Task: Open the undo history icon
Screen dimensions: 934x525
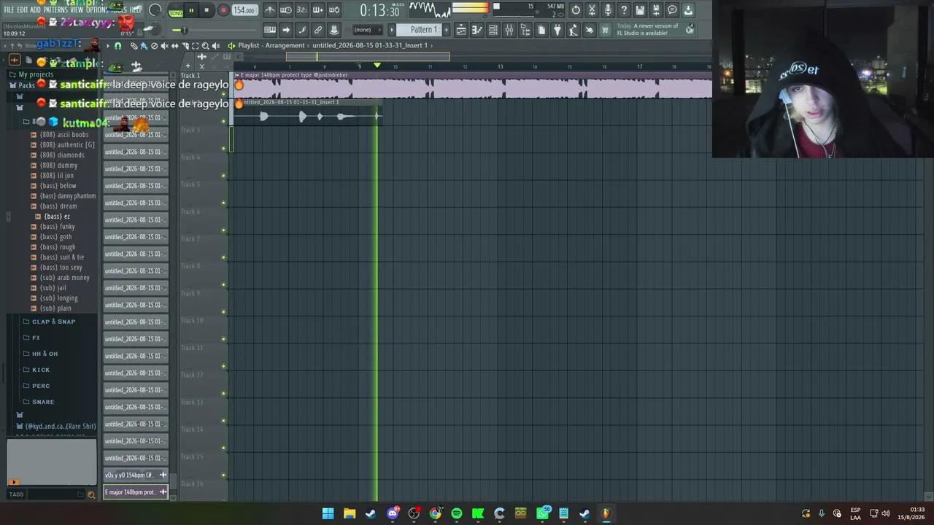Action: 576,10
